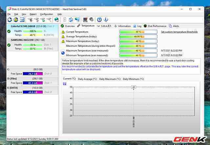The image size is (210, 145).
Task: Open the File menu
Action: pyautogui.click(x=9, y=14)
